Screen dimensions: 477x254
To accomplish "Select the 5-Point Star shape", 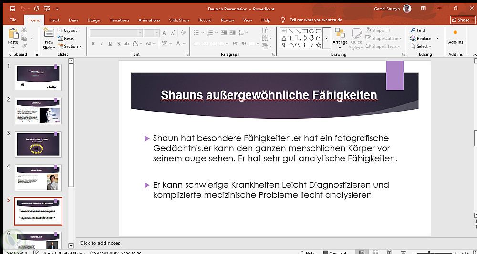I will coord(319,46).
